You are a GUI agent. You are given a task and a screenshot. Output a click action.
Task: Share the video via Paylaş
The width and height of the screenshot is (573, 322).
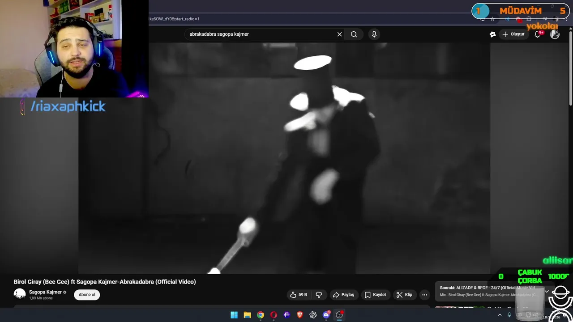pyautogui.click(x=343, y=295)
